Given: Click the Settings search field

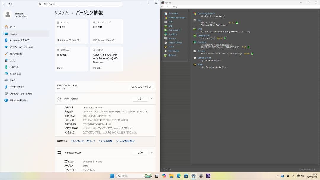Looking at the screenshot, I should coord(80,4).
